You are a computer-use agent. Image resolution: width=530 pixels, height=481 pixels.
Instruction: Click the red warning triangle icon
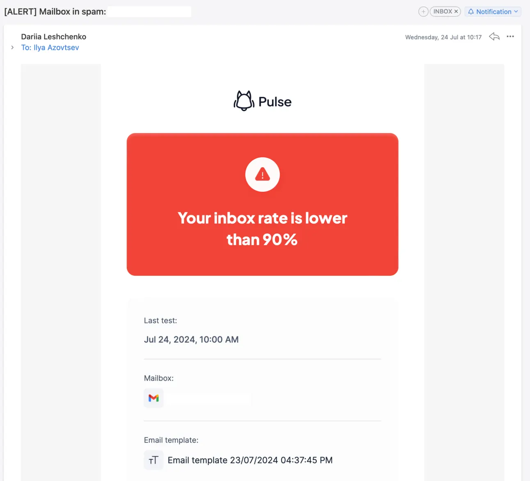(x=263, y=175)
